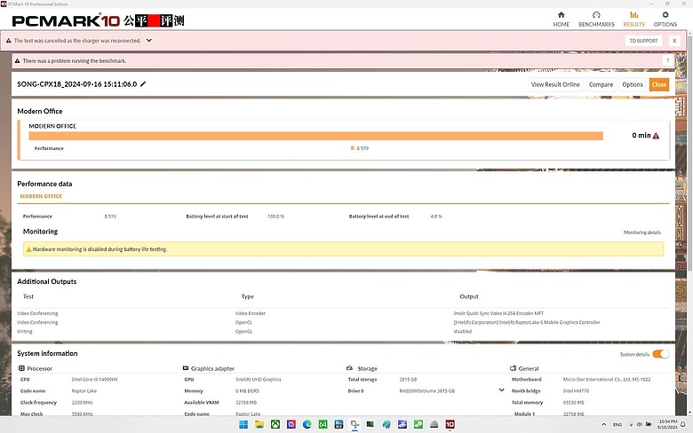Click the Writing row in Additional Outputs
This screenshot has height=433, width=693.
343,332
